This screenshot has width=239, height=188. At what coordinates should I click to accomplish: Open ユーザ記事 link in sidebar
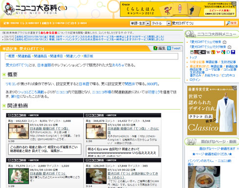pos(213,69)
